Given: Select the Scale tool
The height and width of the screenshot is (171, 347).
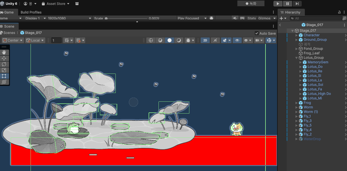Looking at the screenshot, I should 4,70.
